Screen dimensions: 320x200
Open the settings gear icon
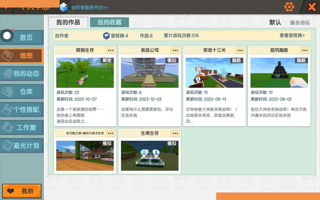289,7
